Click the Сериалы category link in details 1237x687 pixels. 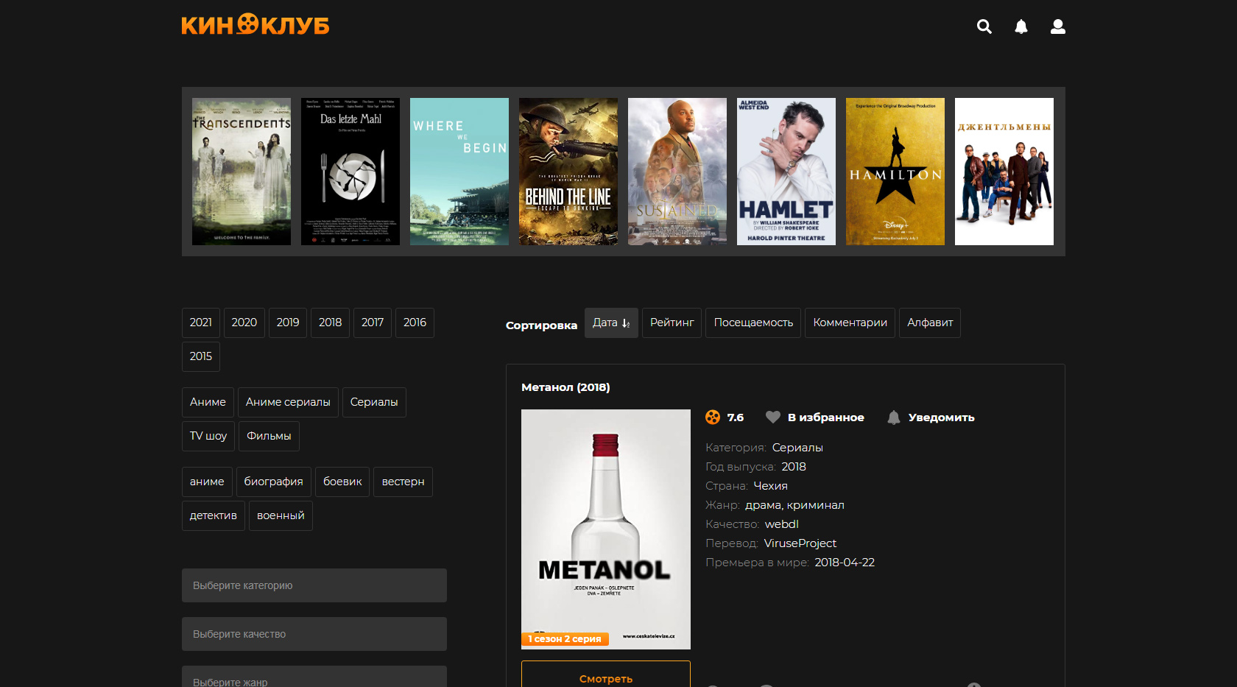coord(797,448)
